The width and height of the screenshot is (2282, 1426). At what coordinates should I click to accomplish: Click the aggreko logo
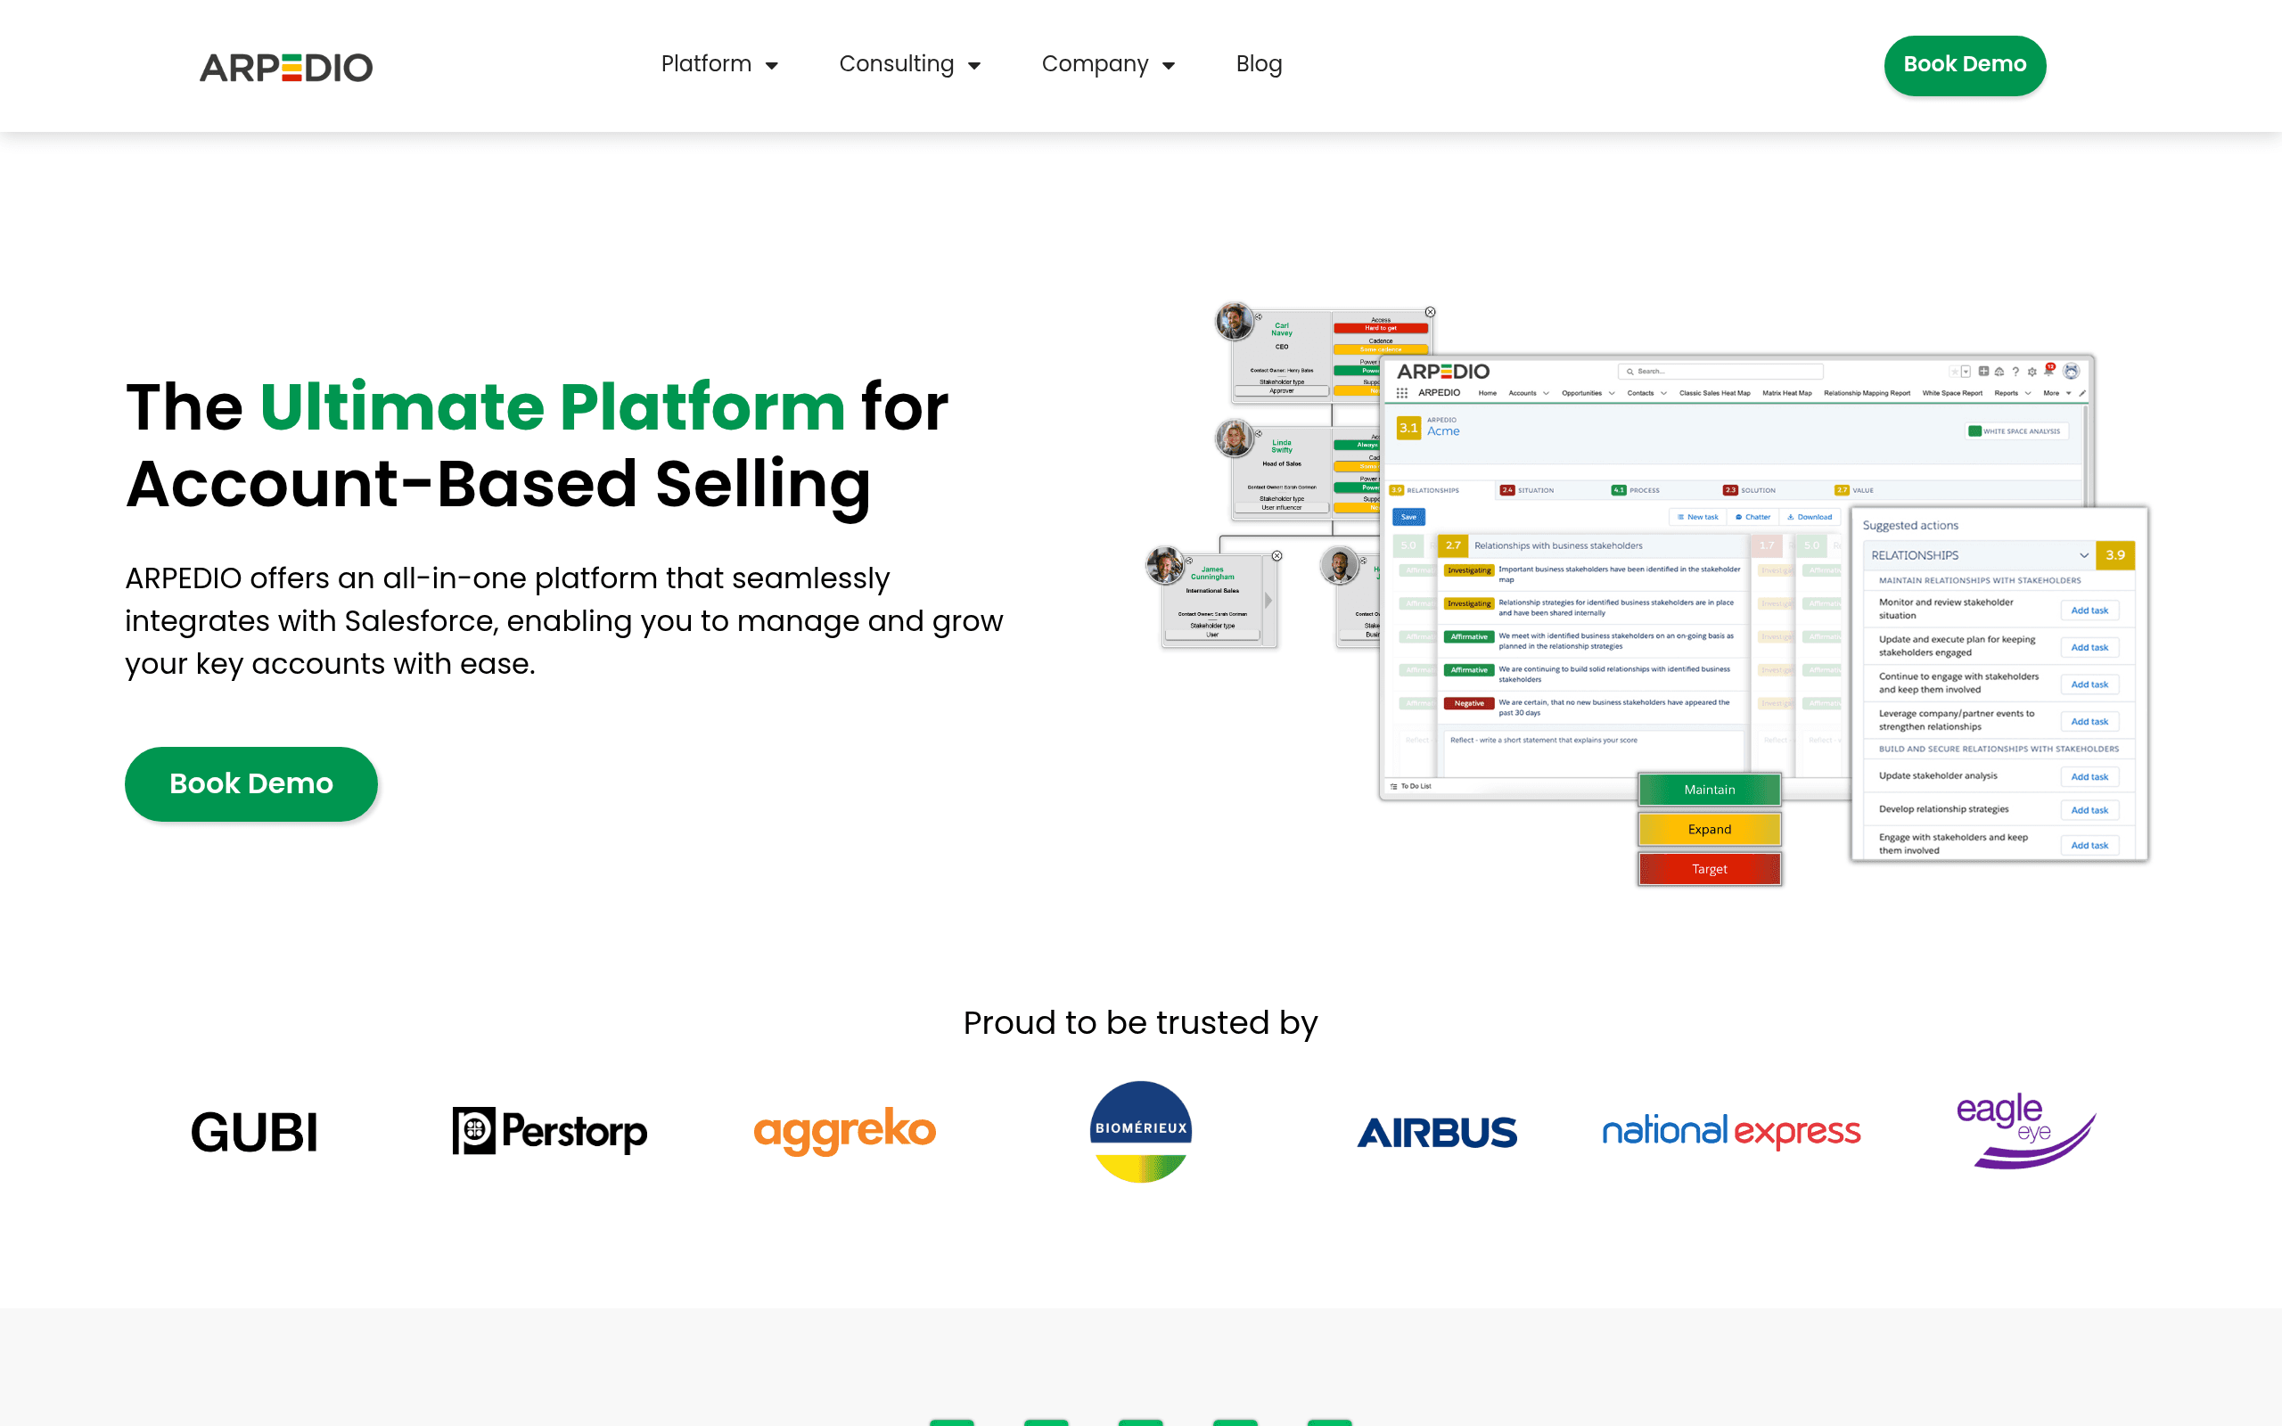[845, 1131]
